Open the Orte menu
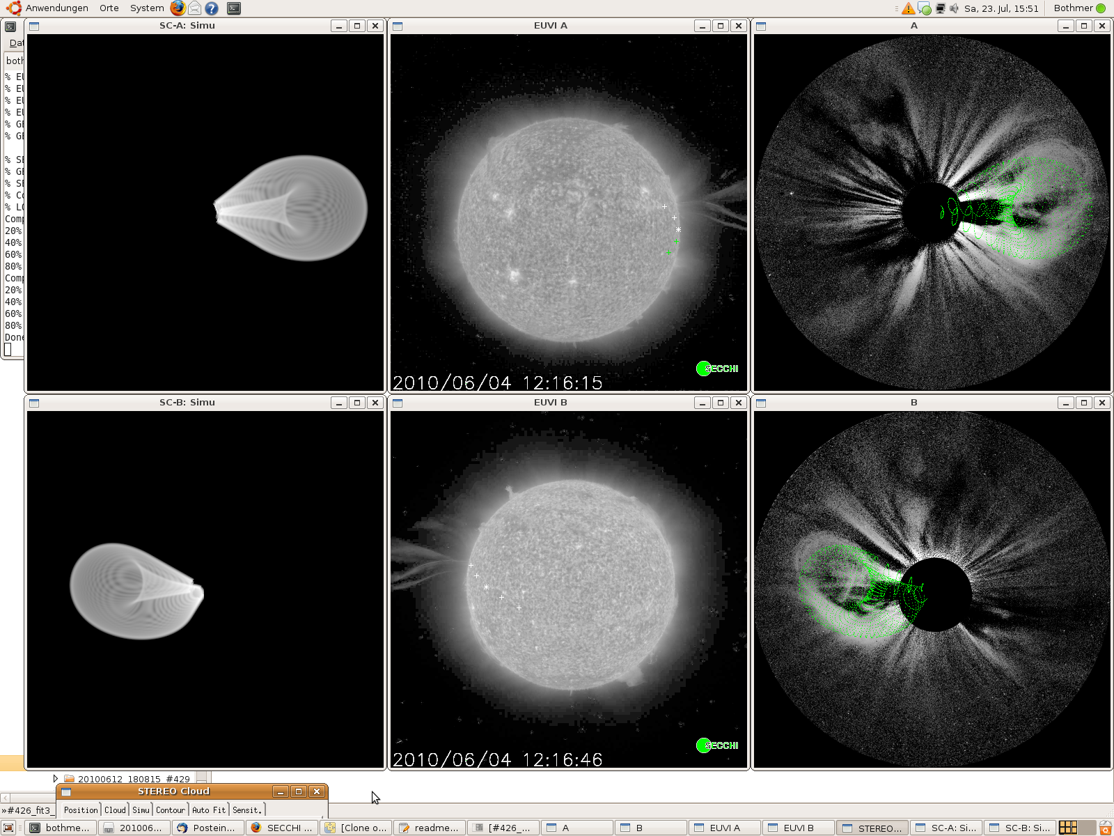The height and width of the screenshot is (836, 1114). [109, 8]
